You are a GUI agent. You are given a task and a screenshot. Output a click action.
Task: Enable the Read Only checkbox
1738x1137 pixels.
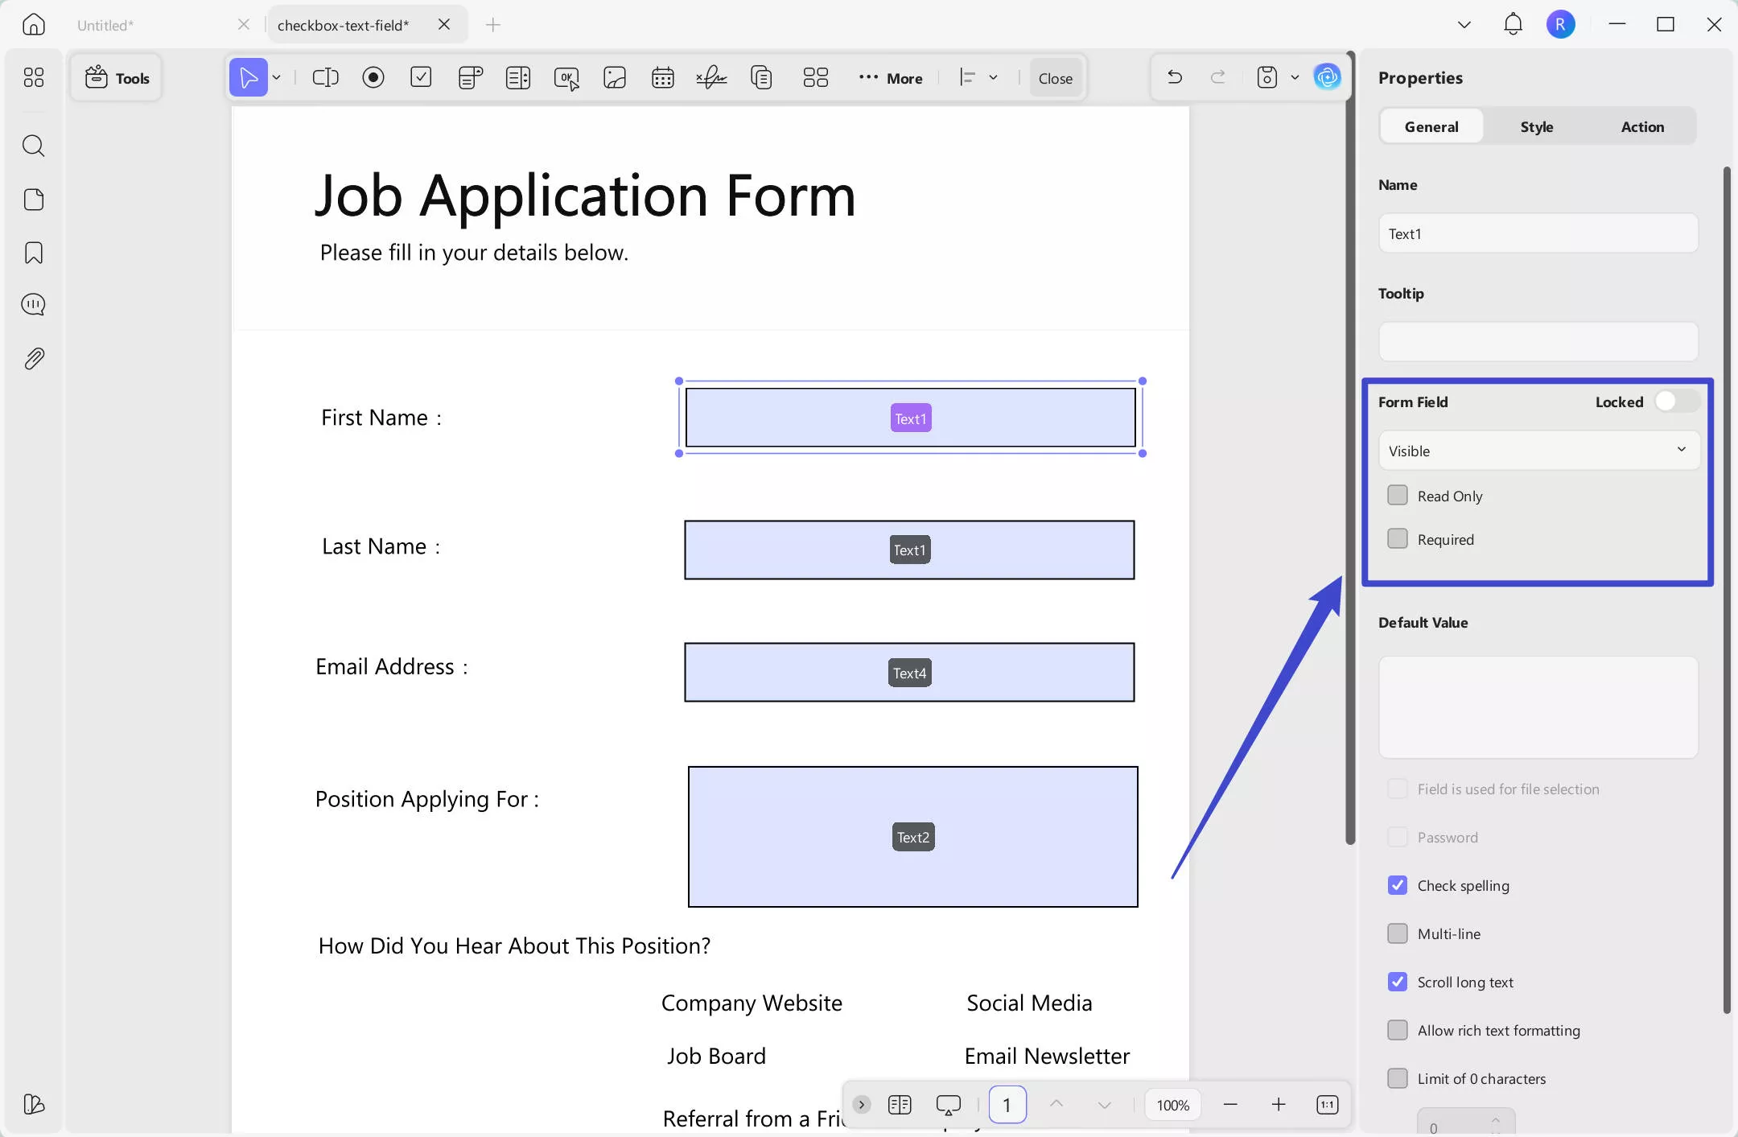pos(1398,495)
